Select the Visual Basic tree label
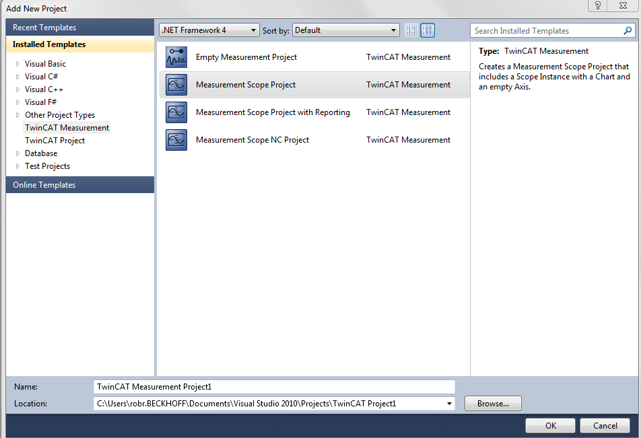Viewport: 641px width, 438px height. pos(45,64)
